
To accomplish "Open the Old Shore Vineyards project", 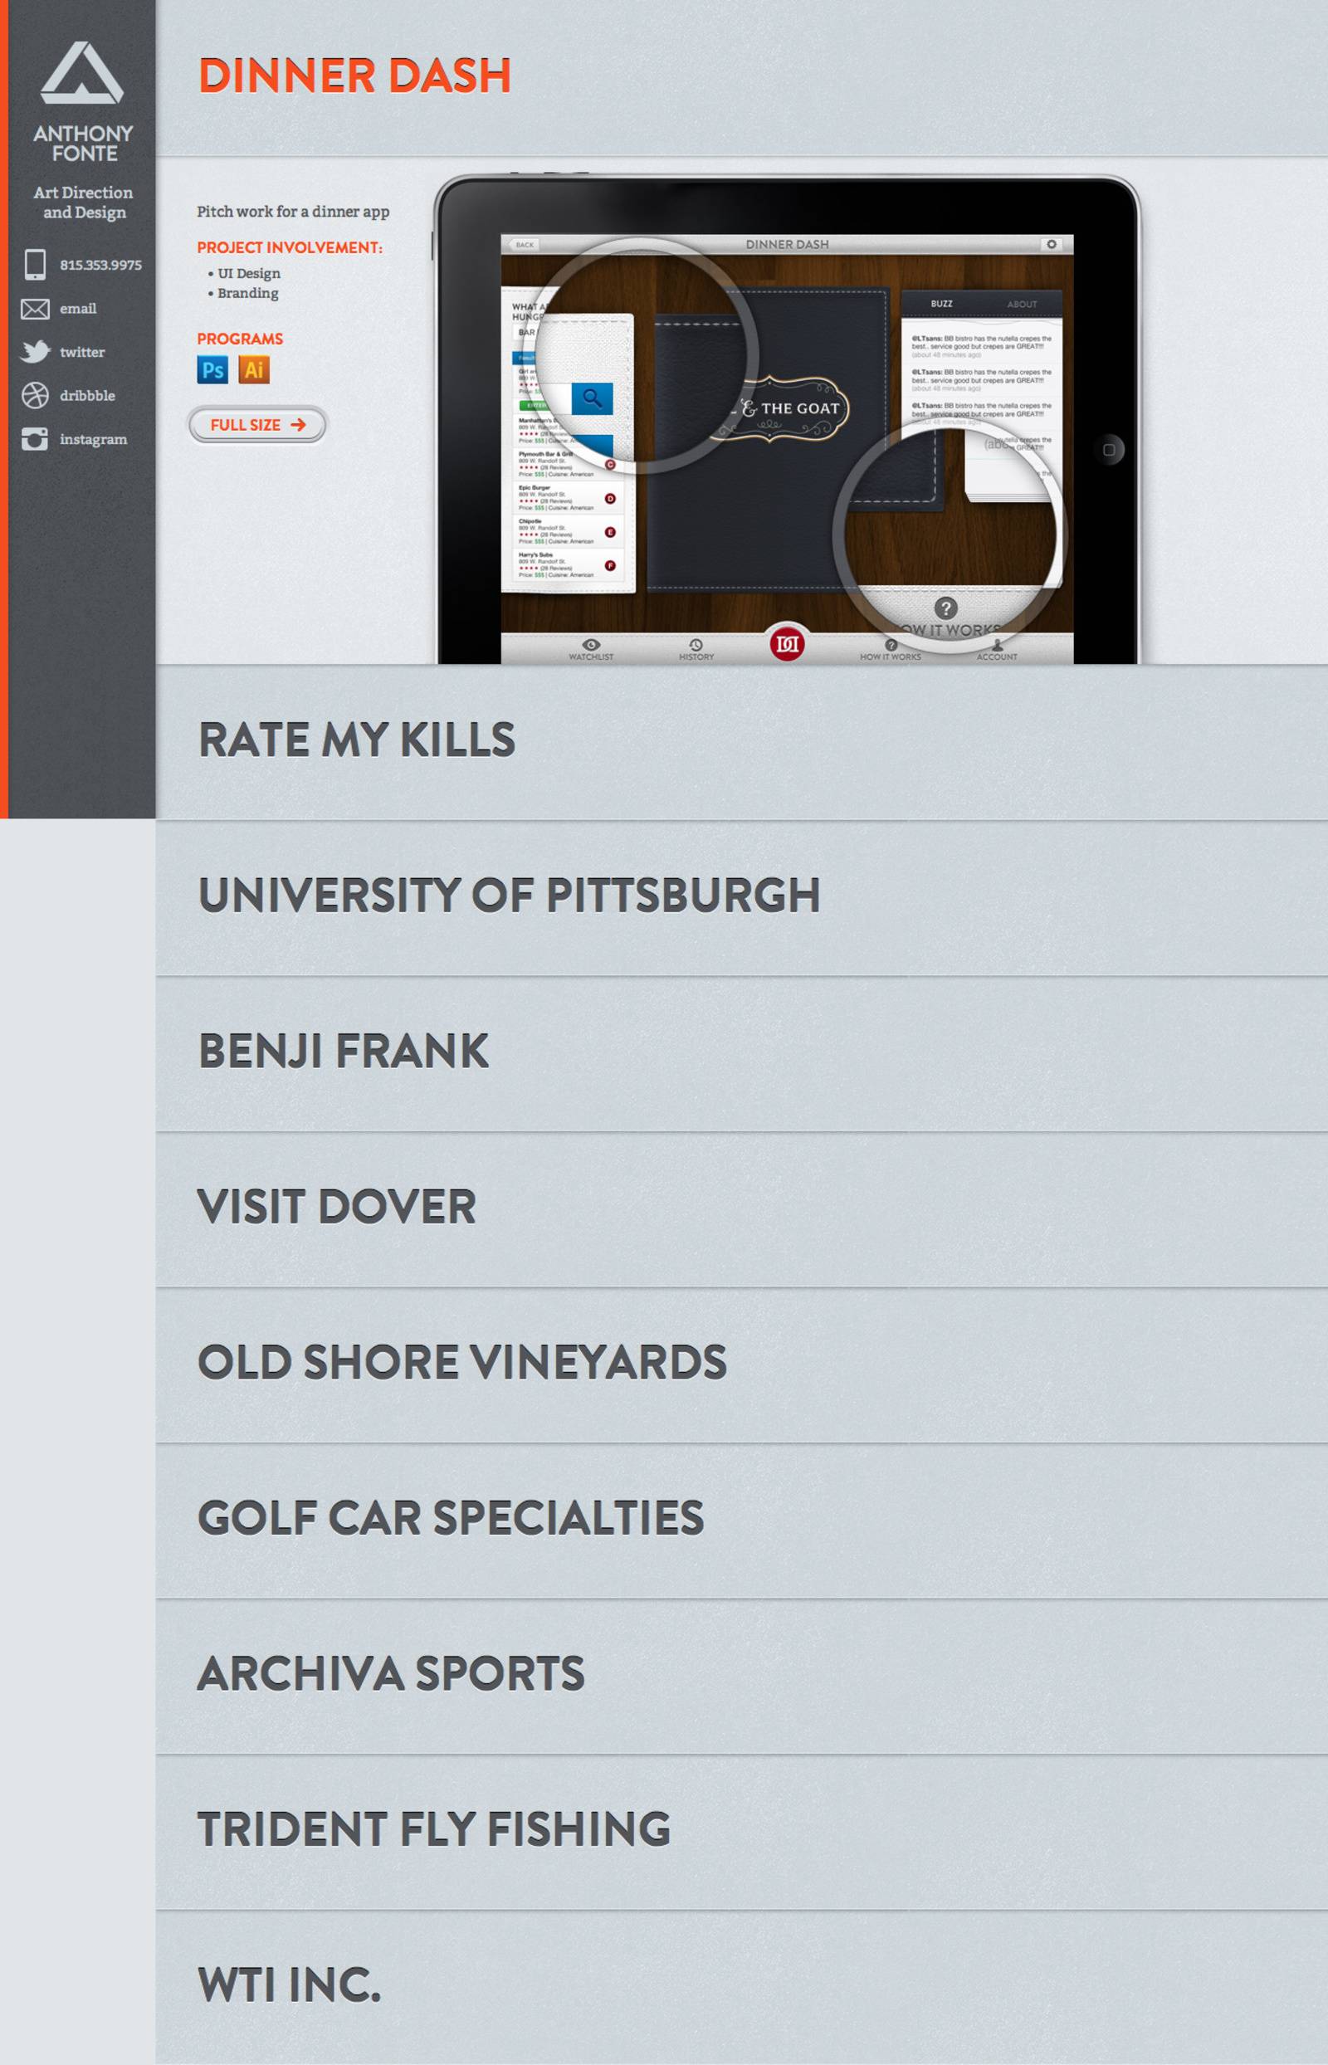I will pos(461,1363).
